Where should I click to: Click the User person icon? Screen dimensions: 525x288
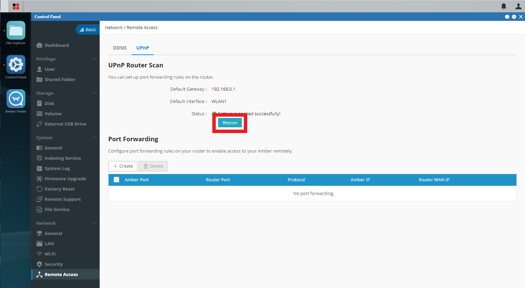pos(39,69)
